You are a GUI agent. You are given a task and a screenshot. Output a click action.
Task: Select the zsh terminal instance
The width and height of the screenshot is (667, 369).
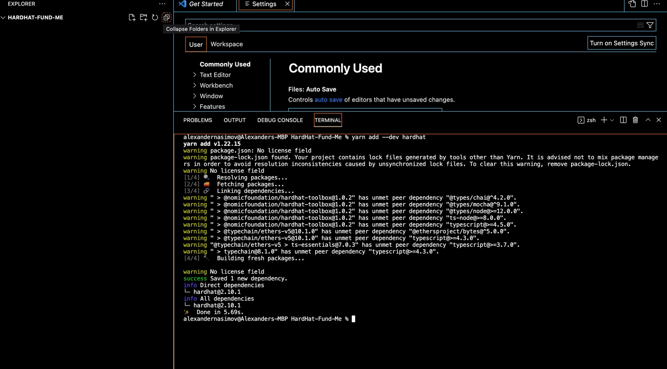pos(587,120)
